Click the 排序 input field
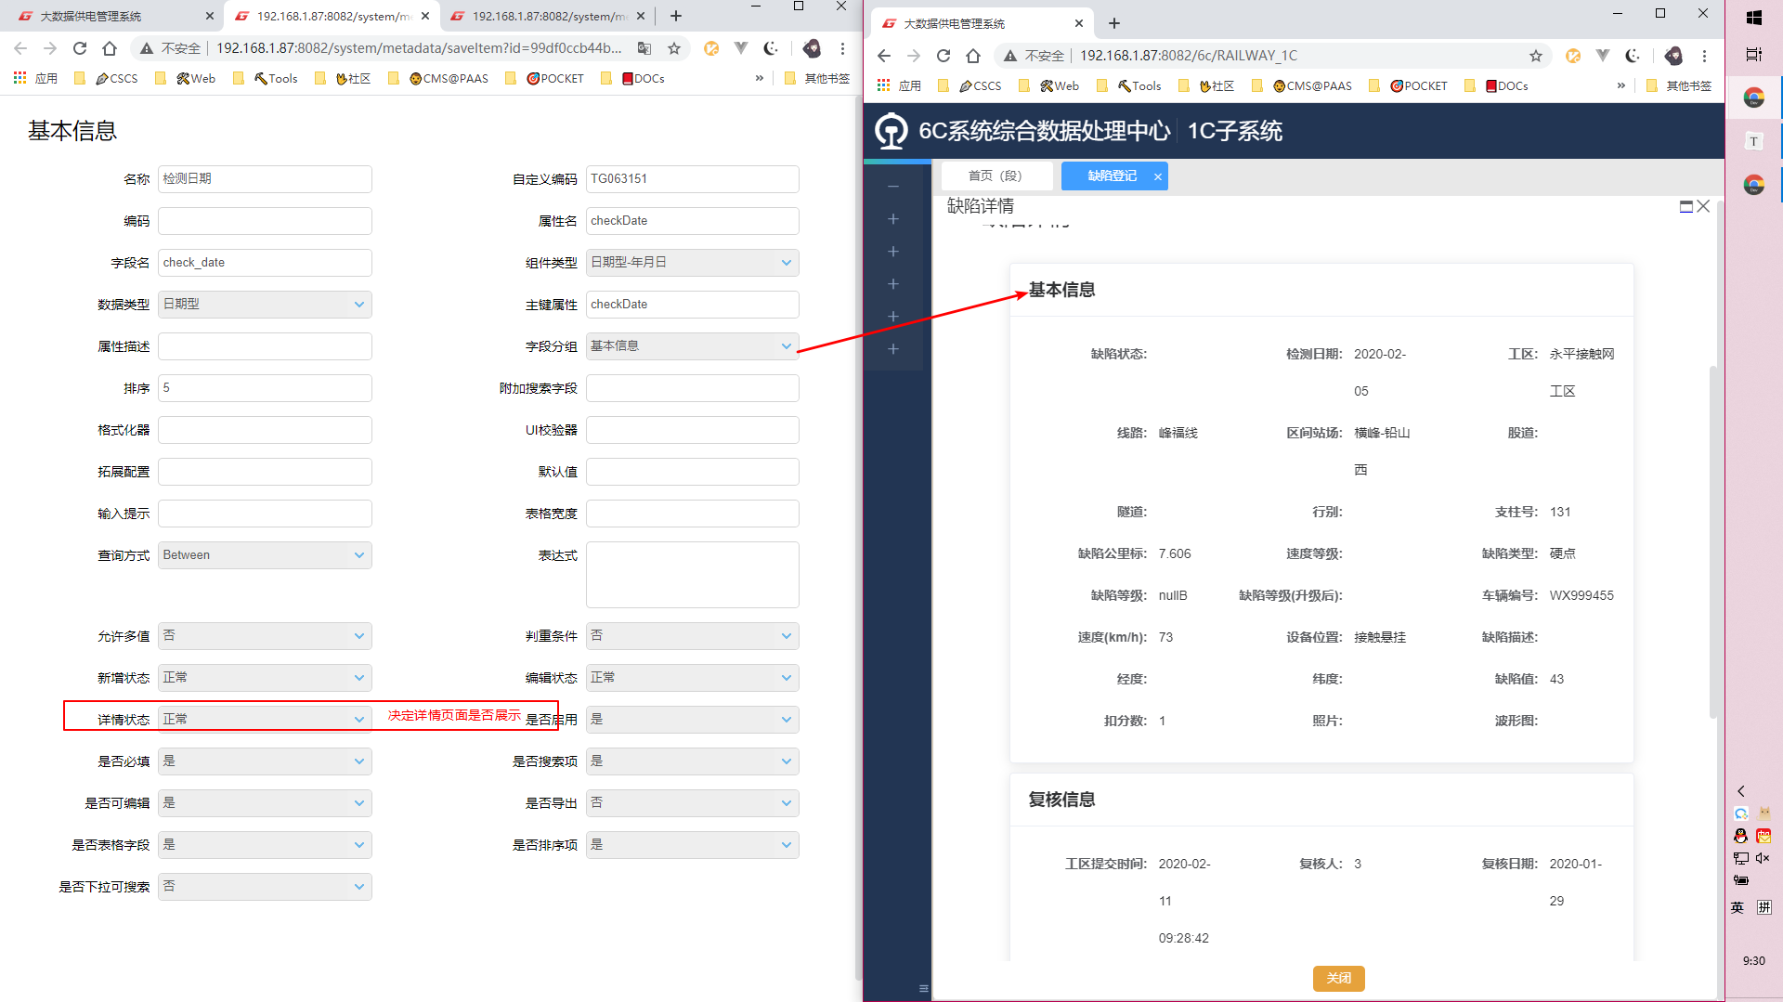The height and width of the screenshot is (1002, 1783). pos(265,388)
